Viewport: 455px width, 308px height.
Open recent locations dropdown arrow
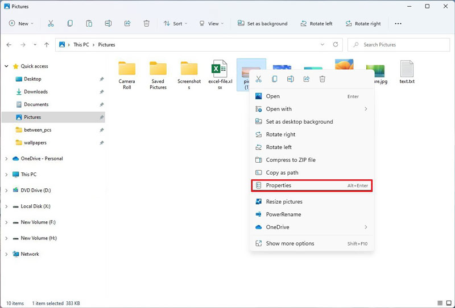(35, 45)
